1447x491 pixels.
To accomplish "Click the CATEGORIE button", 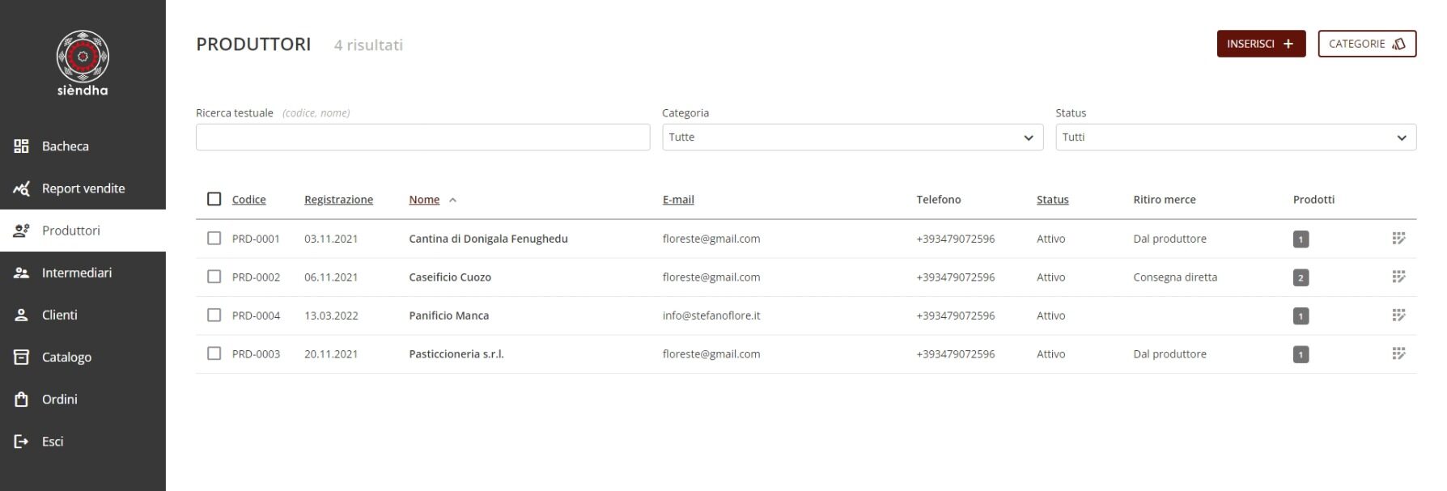I will pos(1367,44).
